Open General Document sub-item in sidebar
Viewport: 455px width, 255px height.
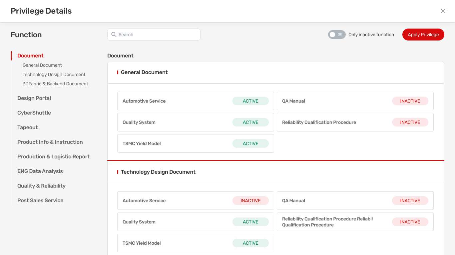(42, 65)
